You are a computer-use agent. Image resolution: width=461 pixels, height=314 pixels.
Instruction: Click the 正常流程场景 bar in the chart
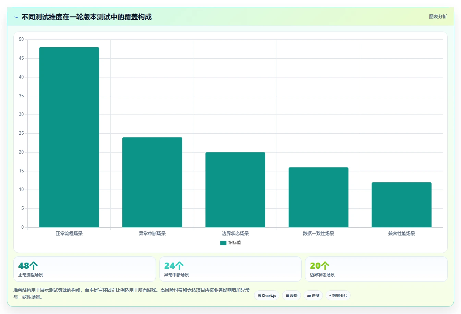coord(69,137)
